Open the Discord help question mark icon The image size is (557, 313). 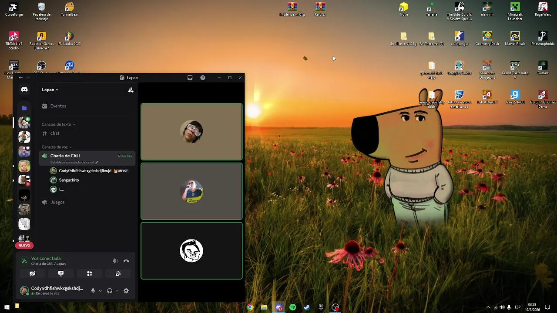point(203,78)
